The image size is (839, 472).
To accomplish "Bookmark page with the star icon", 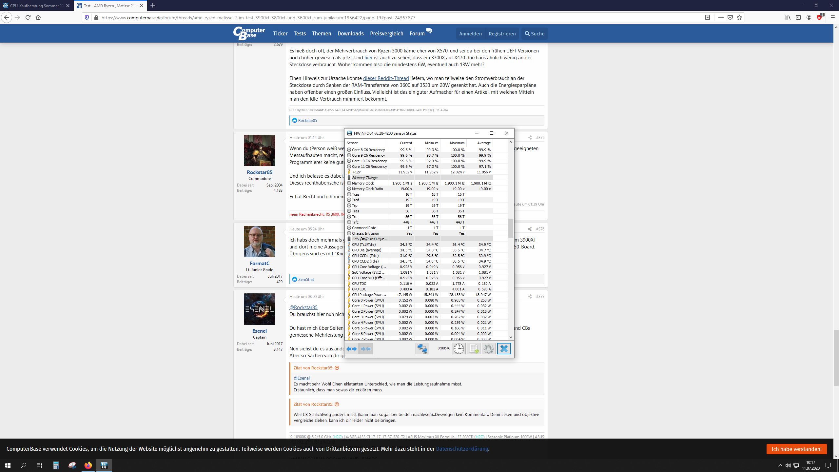I will (x=739, y=18).
